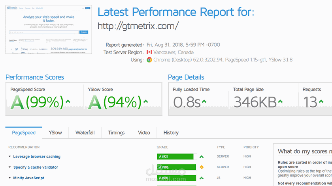
Task: Click the orange diamond for Specify a cache validator
Action: coord(202,167)
